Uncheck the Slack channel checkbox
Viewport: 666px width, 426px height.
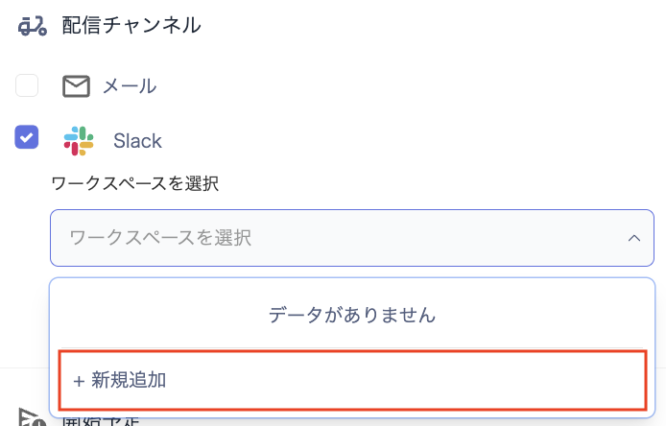tap(27, 136)
